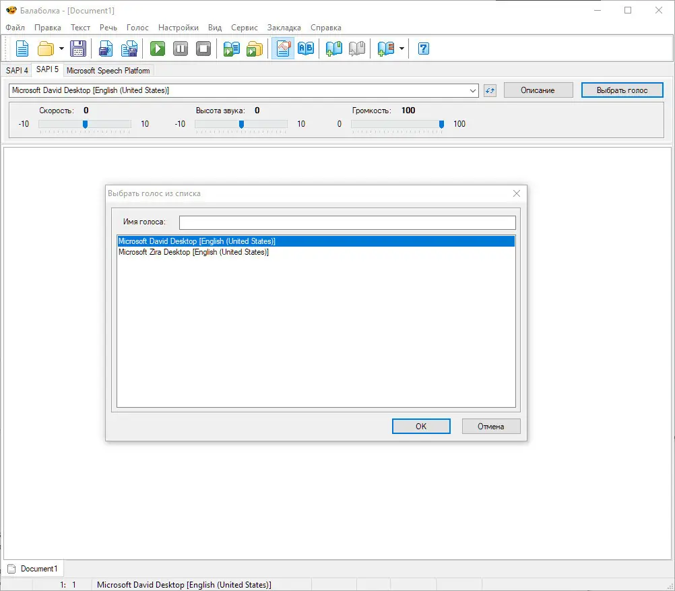
Task: Open the Вид menu
Action: tap(215, 28)
